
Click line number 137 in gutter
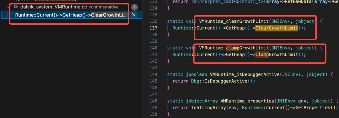pyautogui.click(x=153, y=28)
